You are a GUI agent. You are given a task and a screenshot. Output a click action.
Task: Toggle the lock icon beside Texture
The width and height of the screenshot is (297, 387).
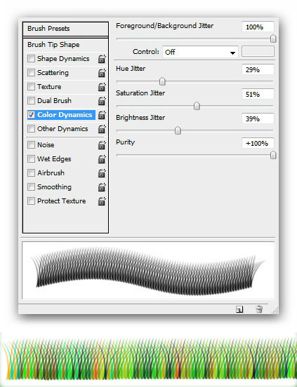[102, 87]
